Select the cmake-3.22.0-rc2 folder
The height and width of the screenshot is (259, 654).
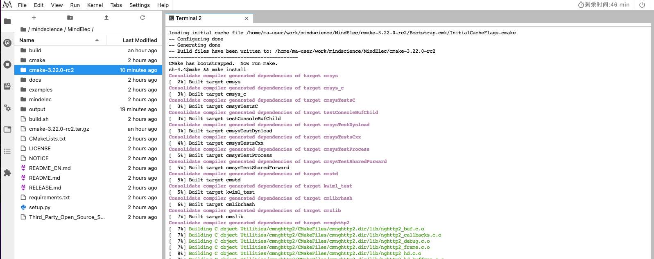88,70
